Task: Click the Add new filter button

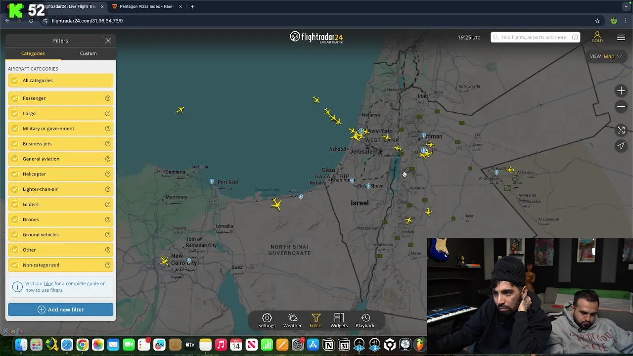Action: (60, 310)
